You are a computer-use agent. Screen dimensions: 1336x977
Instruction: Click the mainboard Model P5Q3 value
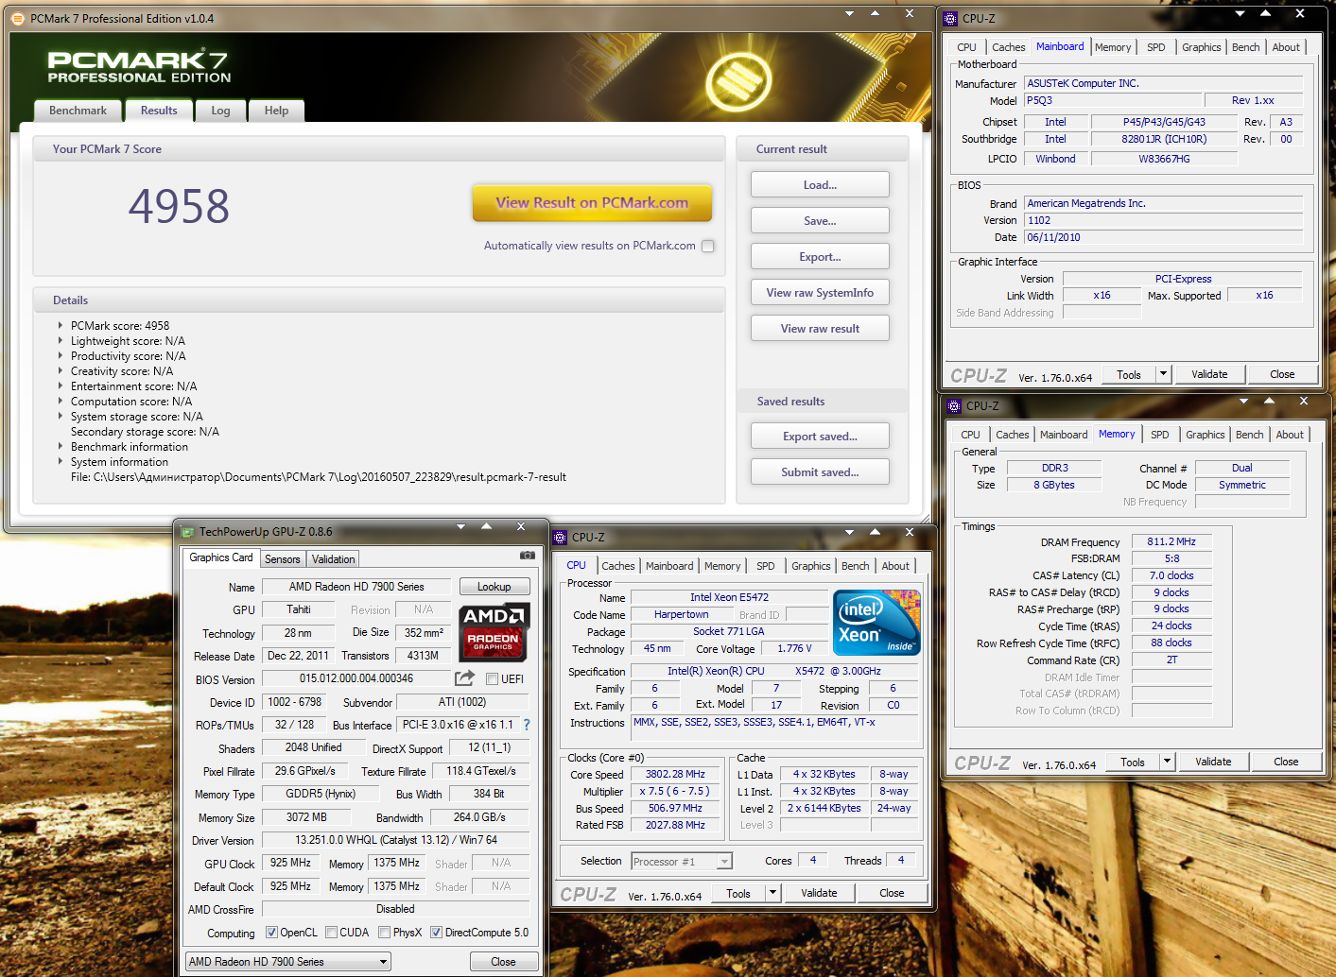tap(1113, 100)
